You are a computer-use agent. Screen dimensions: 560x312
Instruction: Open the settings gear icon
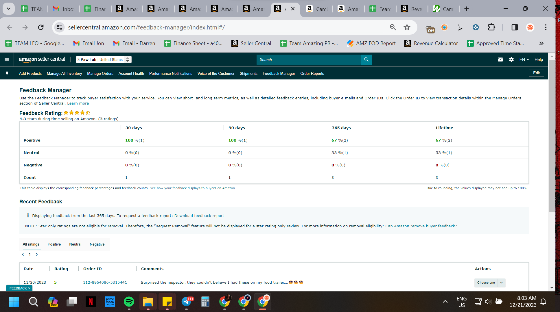click(x=511, y=60)
